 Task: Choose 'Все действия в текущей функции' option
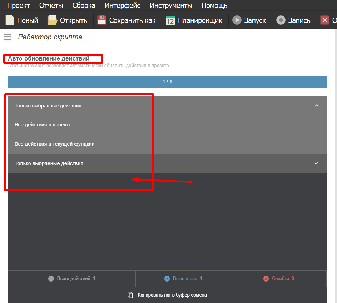pos(55,144)
